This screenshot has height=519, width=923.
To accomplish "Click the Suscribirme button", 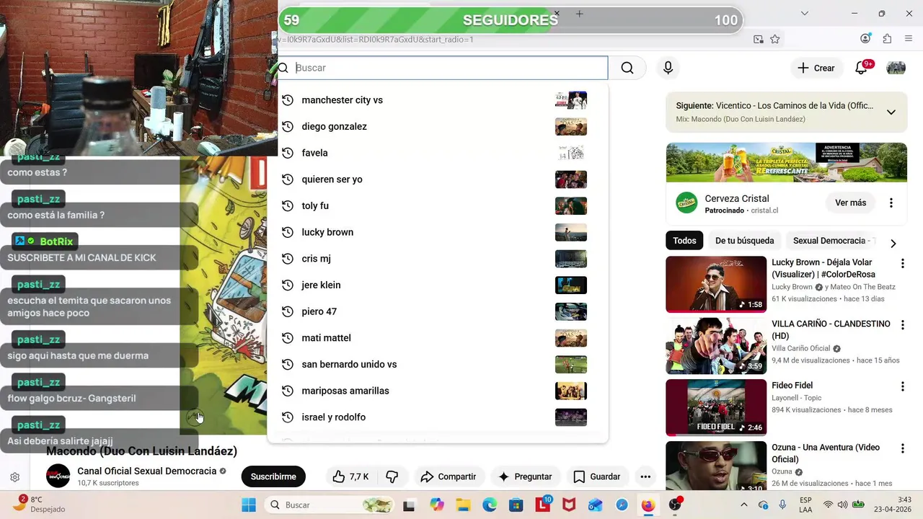I will [273, 476].
